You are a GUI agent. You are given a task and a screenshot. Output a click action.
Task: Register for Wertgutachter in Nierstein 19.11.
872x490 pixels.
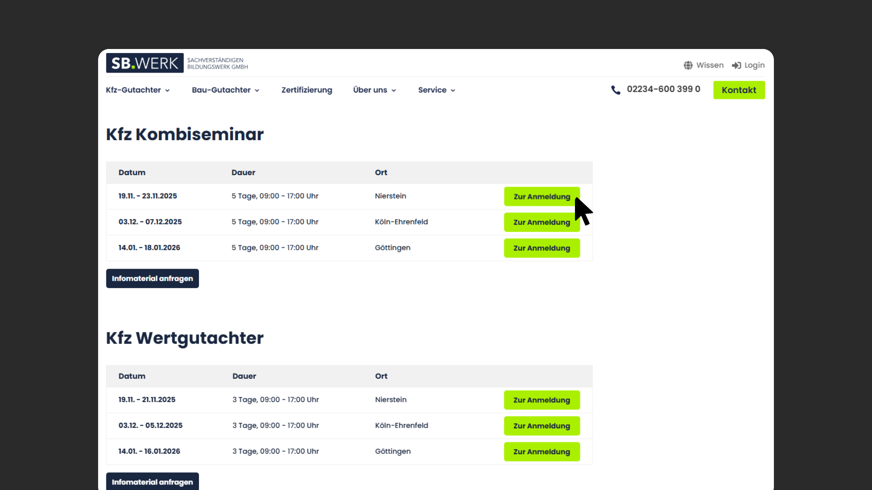[541, 400]
